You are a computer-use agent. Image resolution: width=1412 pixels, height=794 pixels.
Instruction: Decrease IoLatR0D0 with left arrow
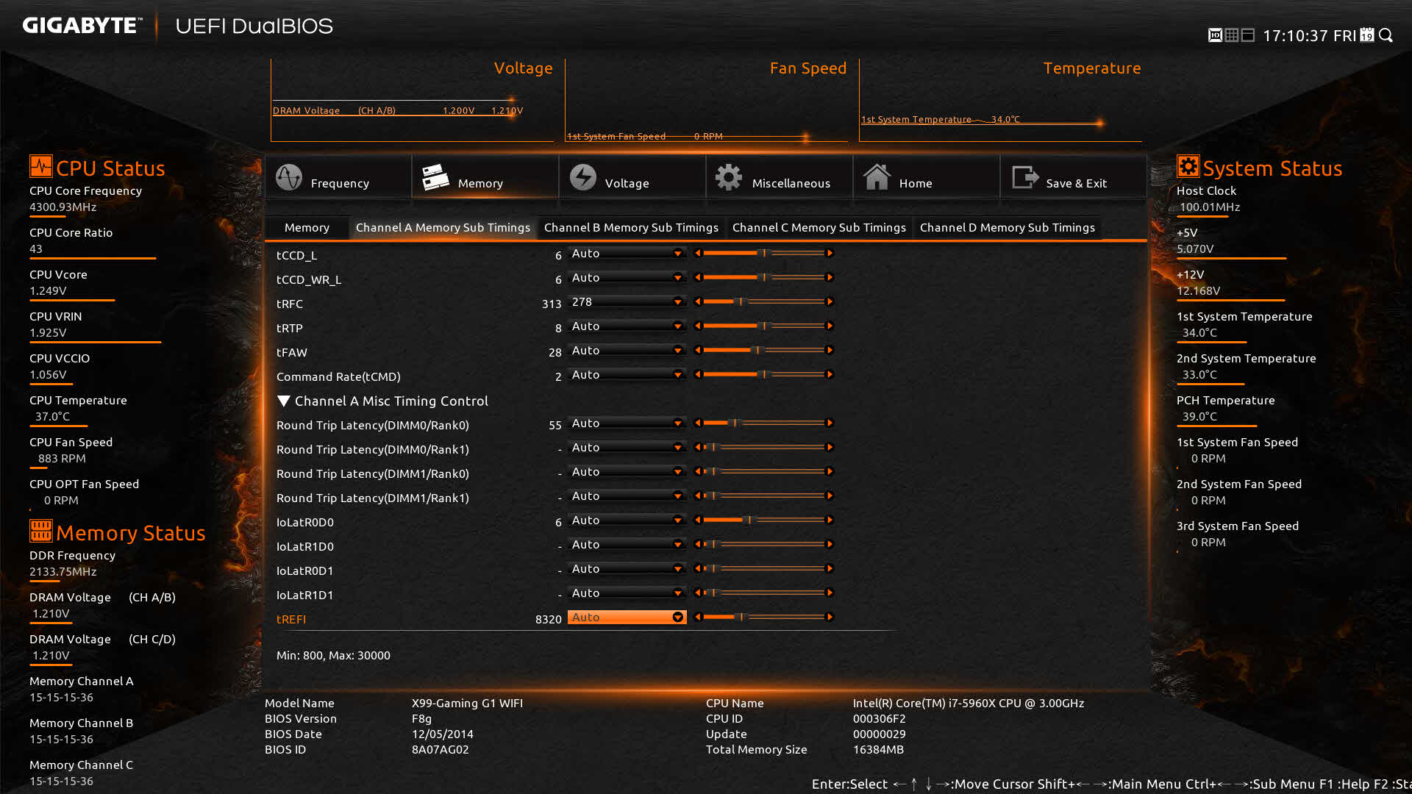[698, 520]
